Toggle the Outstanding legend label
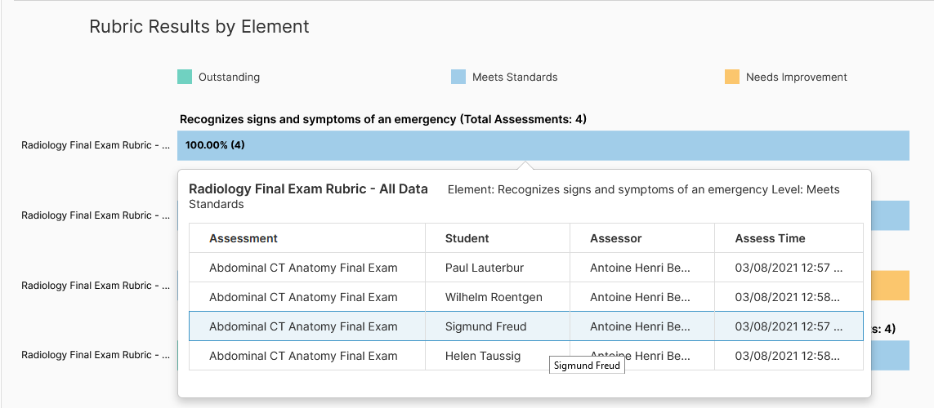 point(229,78)
